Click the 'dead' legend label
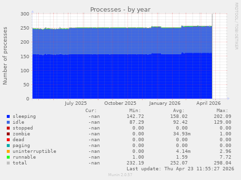 (x=18, y=140)
